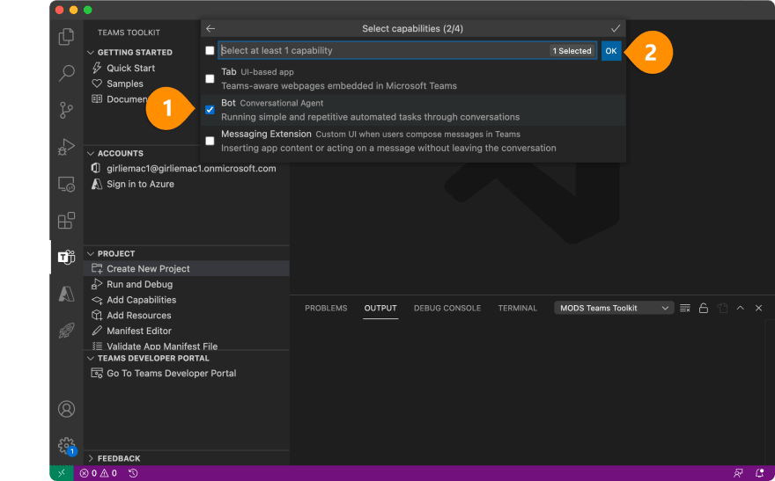
Task: Select the Tab UI-based app row
Action: 413,79
